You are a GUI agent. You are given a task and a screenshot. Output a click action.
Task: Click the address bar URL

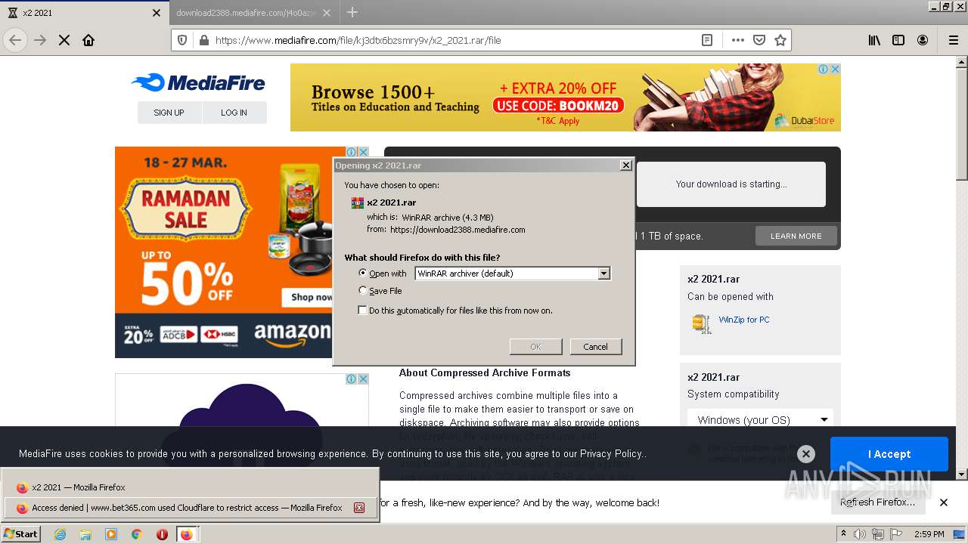358,40
